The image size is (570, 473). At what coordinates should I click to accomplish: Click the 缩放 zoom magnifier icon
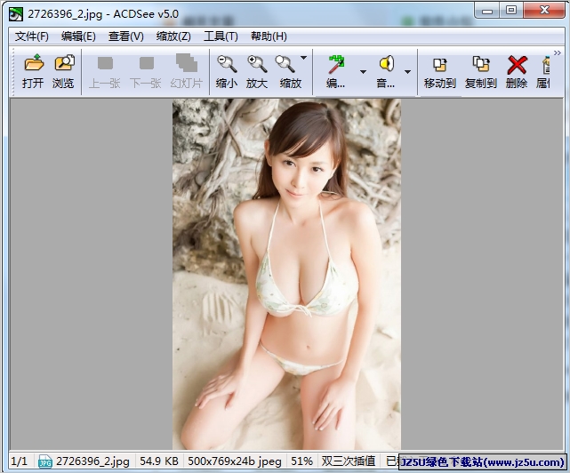click(286, 64)
